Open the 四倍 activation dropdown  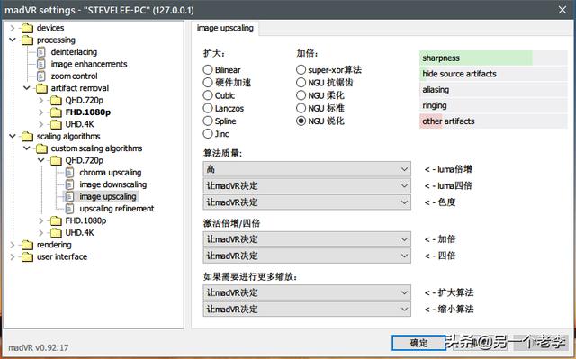tap(307, 256)
